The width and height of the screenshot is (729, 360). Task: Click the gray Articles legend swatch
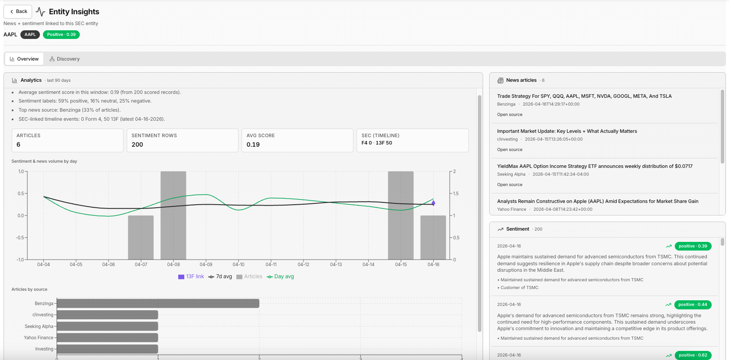(239, 277)
